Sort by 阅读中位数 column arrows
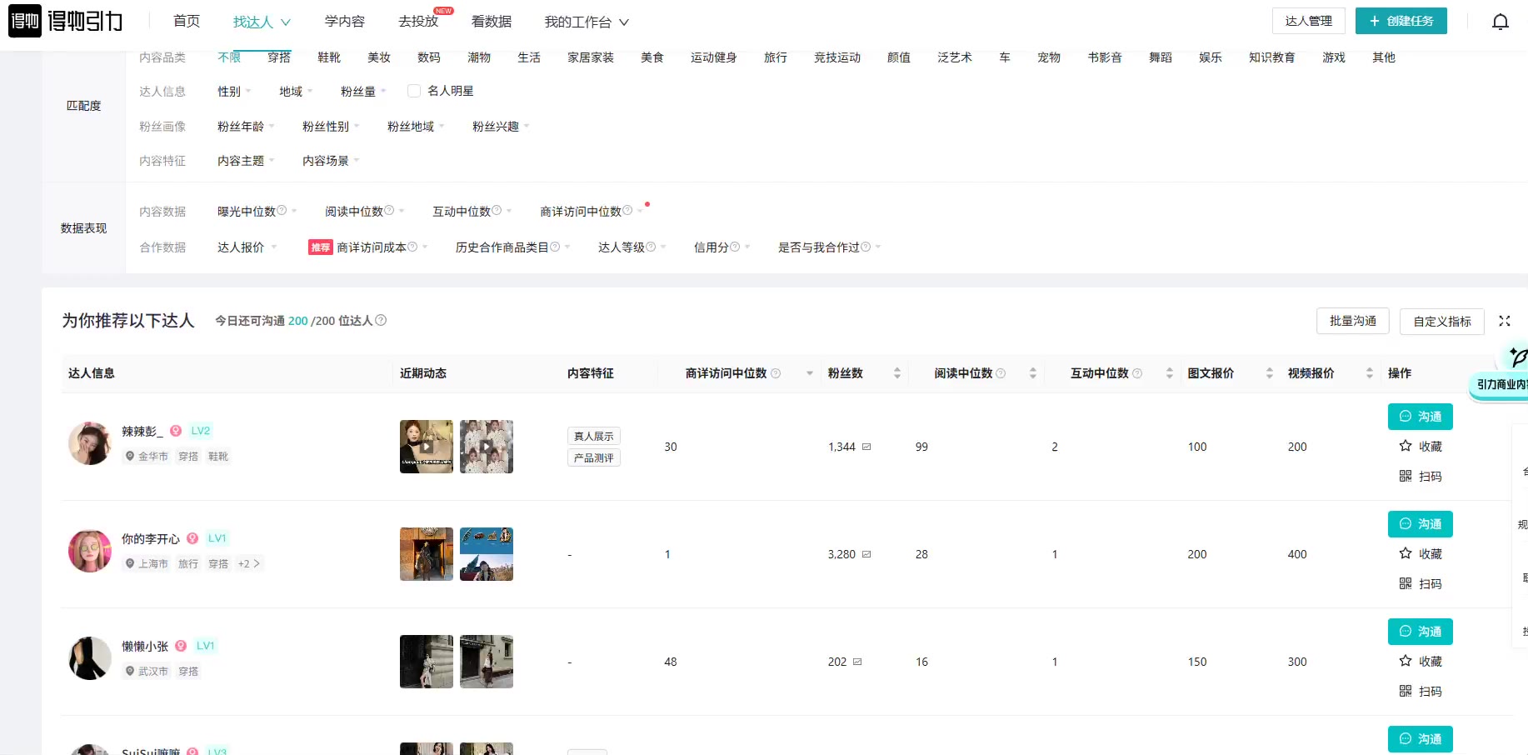The width and height of the screenshot is (1528, 755). pos(1033,373)
